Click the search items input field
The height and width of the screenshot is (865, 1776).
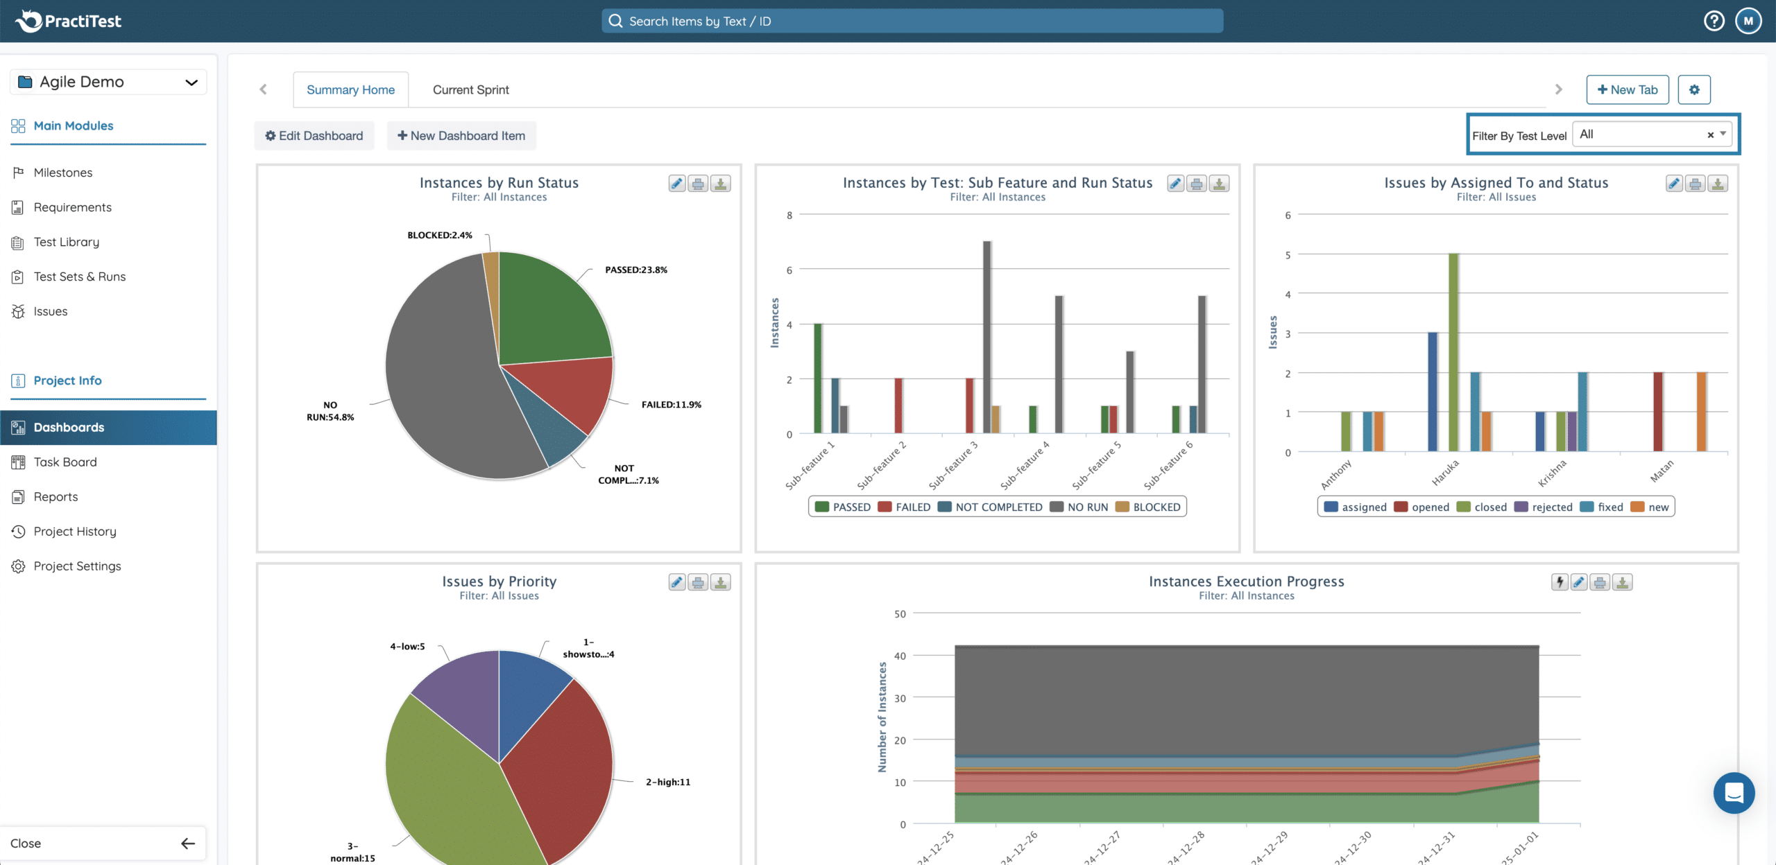pyautogui.click(x=912, y=21)
